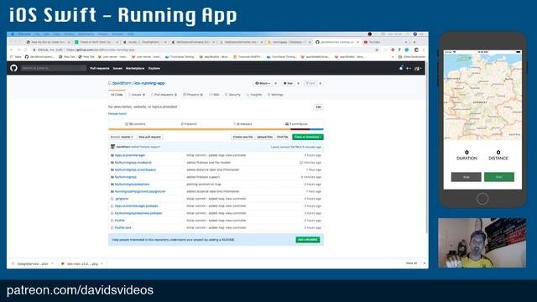Go to Pull requests in GitHub header
This screenshot has height=302, width=537.
click(x=100, y=69)
